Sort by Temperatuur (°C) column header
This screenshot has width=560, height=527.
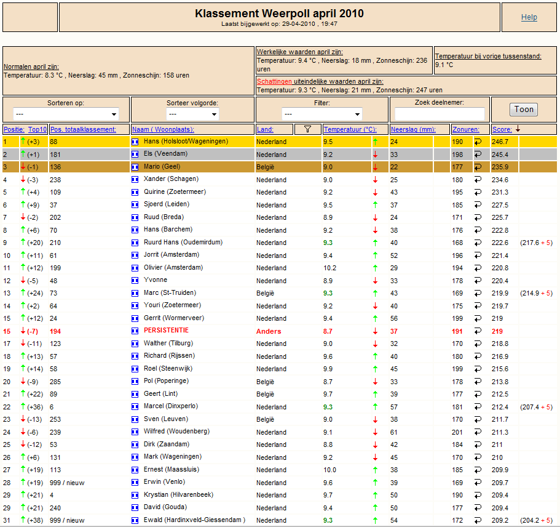[x=350, y=129]
